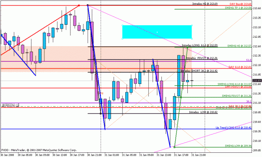Click the purple '38.2' Fibonacci level label

pyautogui.click(x=249, y=102)
